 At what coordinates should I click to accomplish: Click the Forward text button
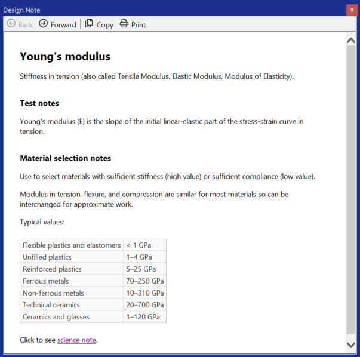63,25
